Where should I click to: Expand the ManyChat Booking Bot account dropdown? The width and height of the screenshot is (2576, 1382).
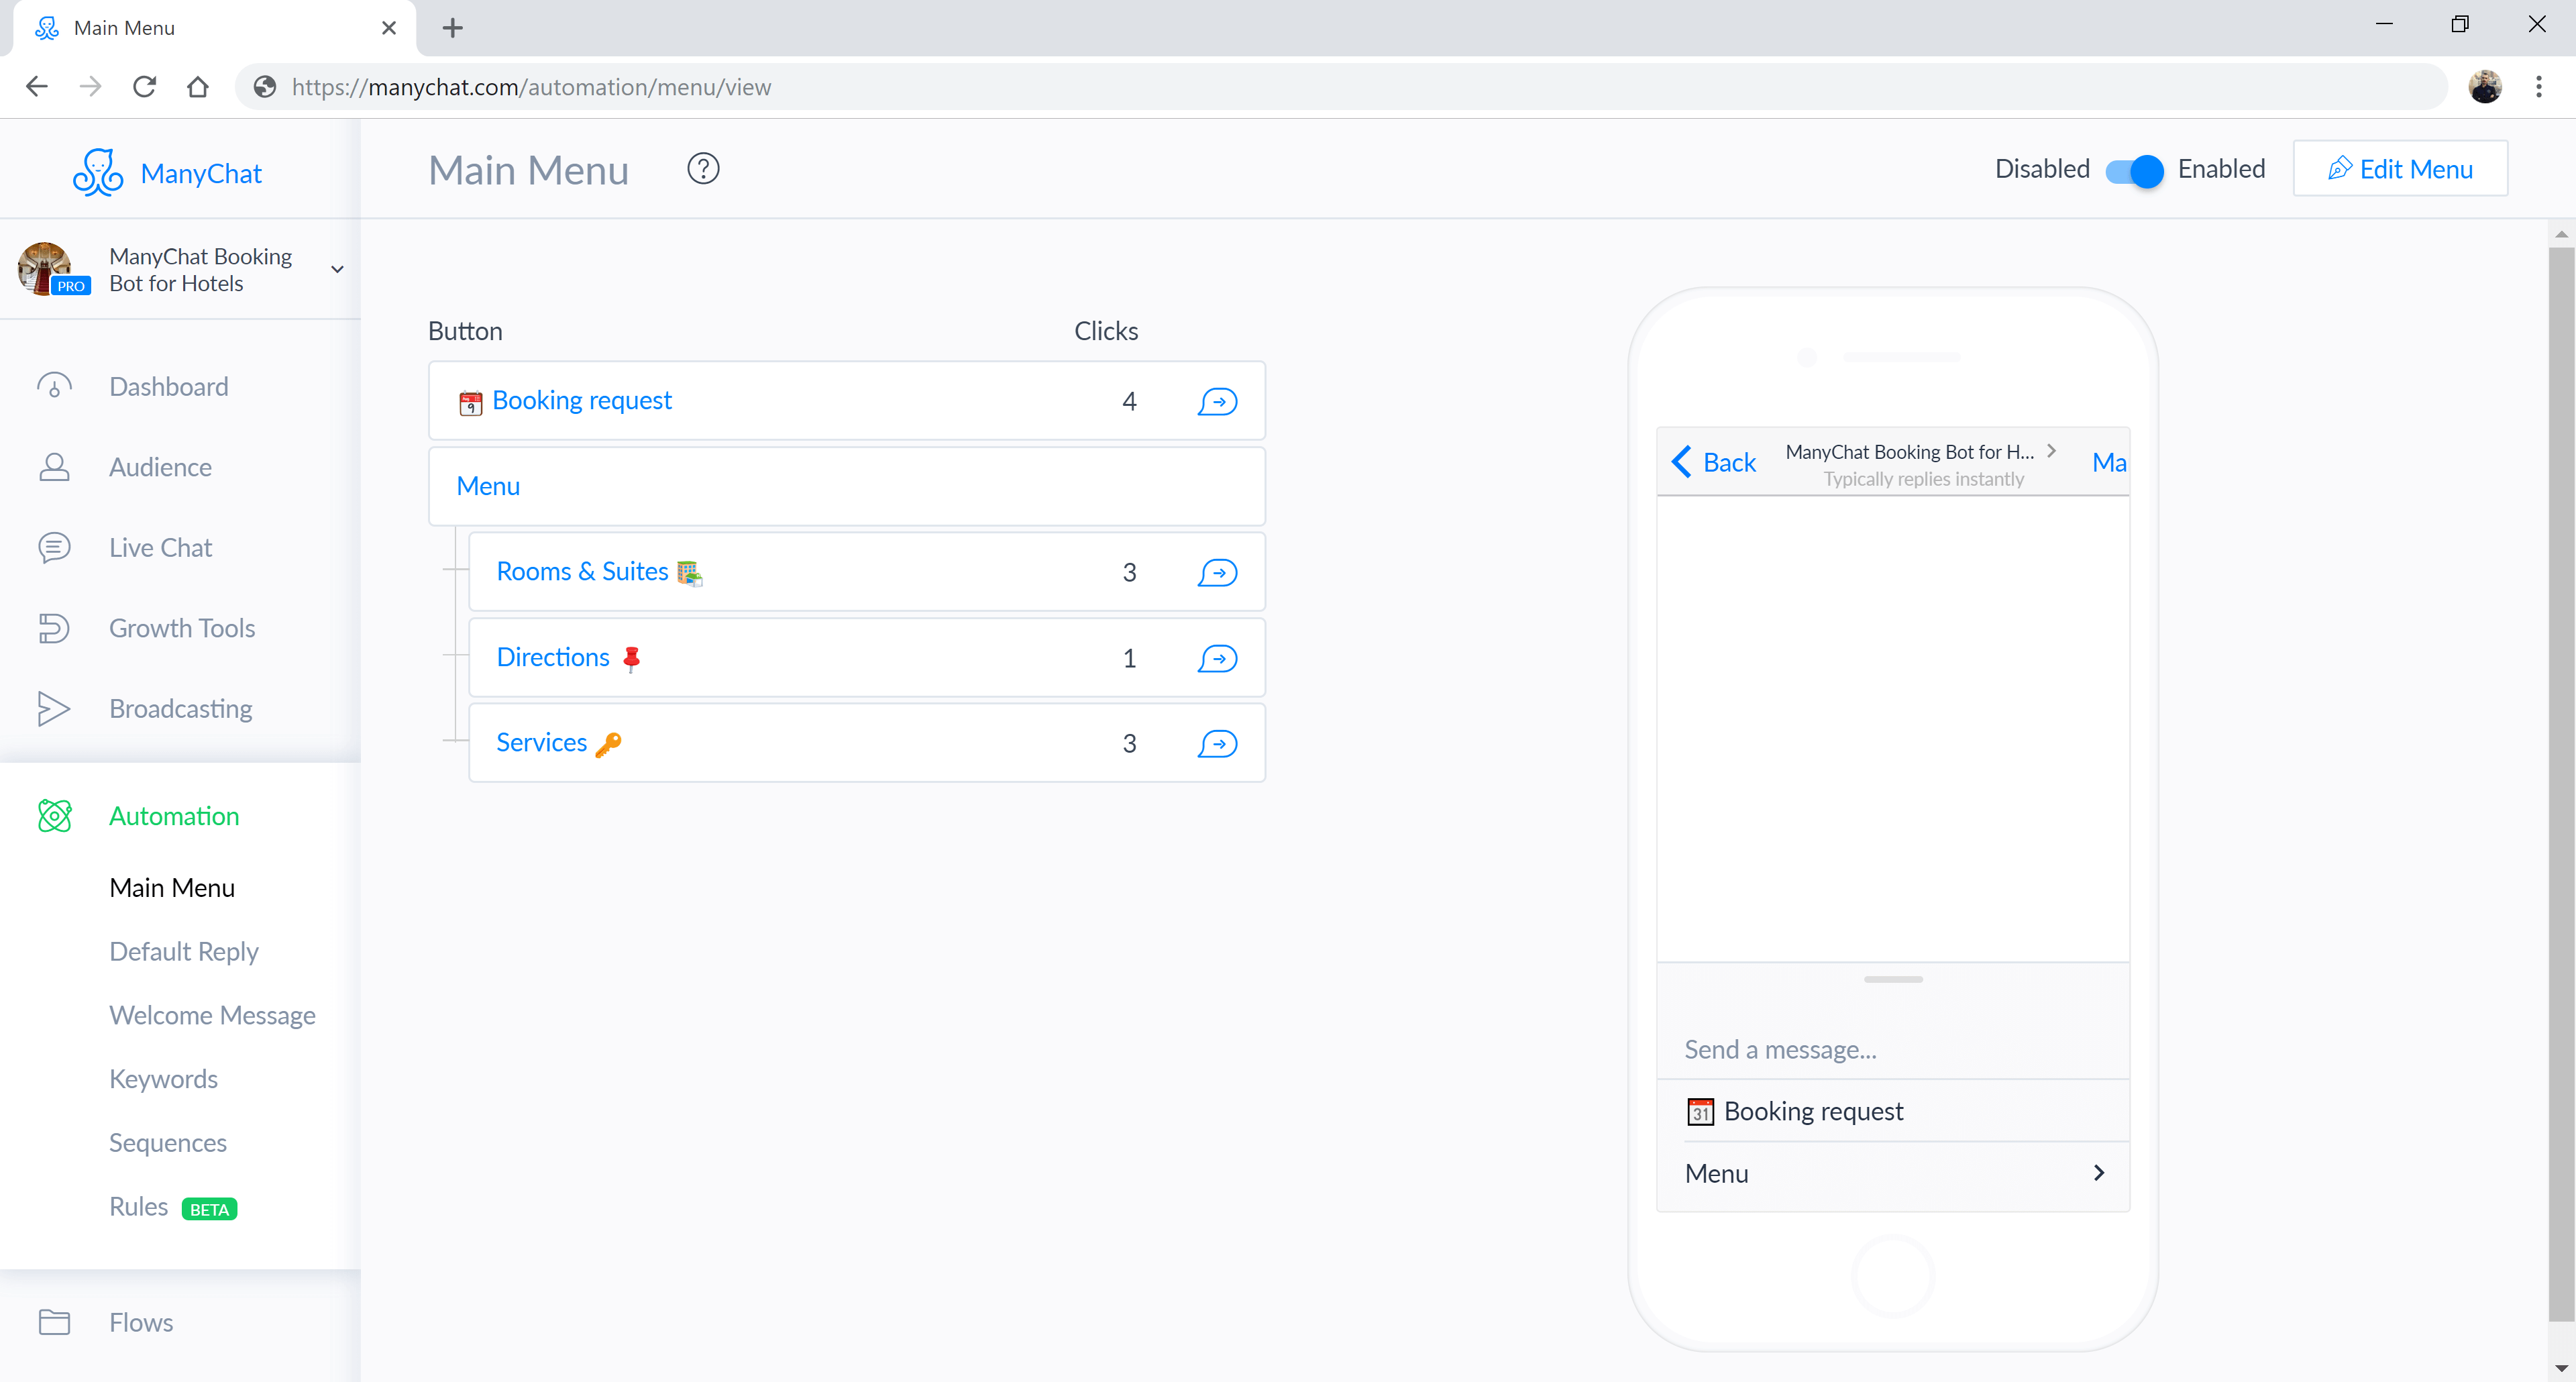click(x=337, y=269)
